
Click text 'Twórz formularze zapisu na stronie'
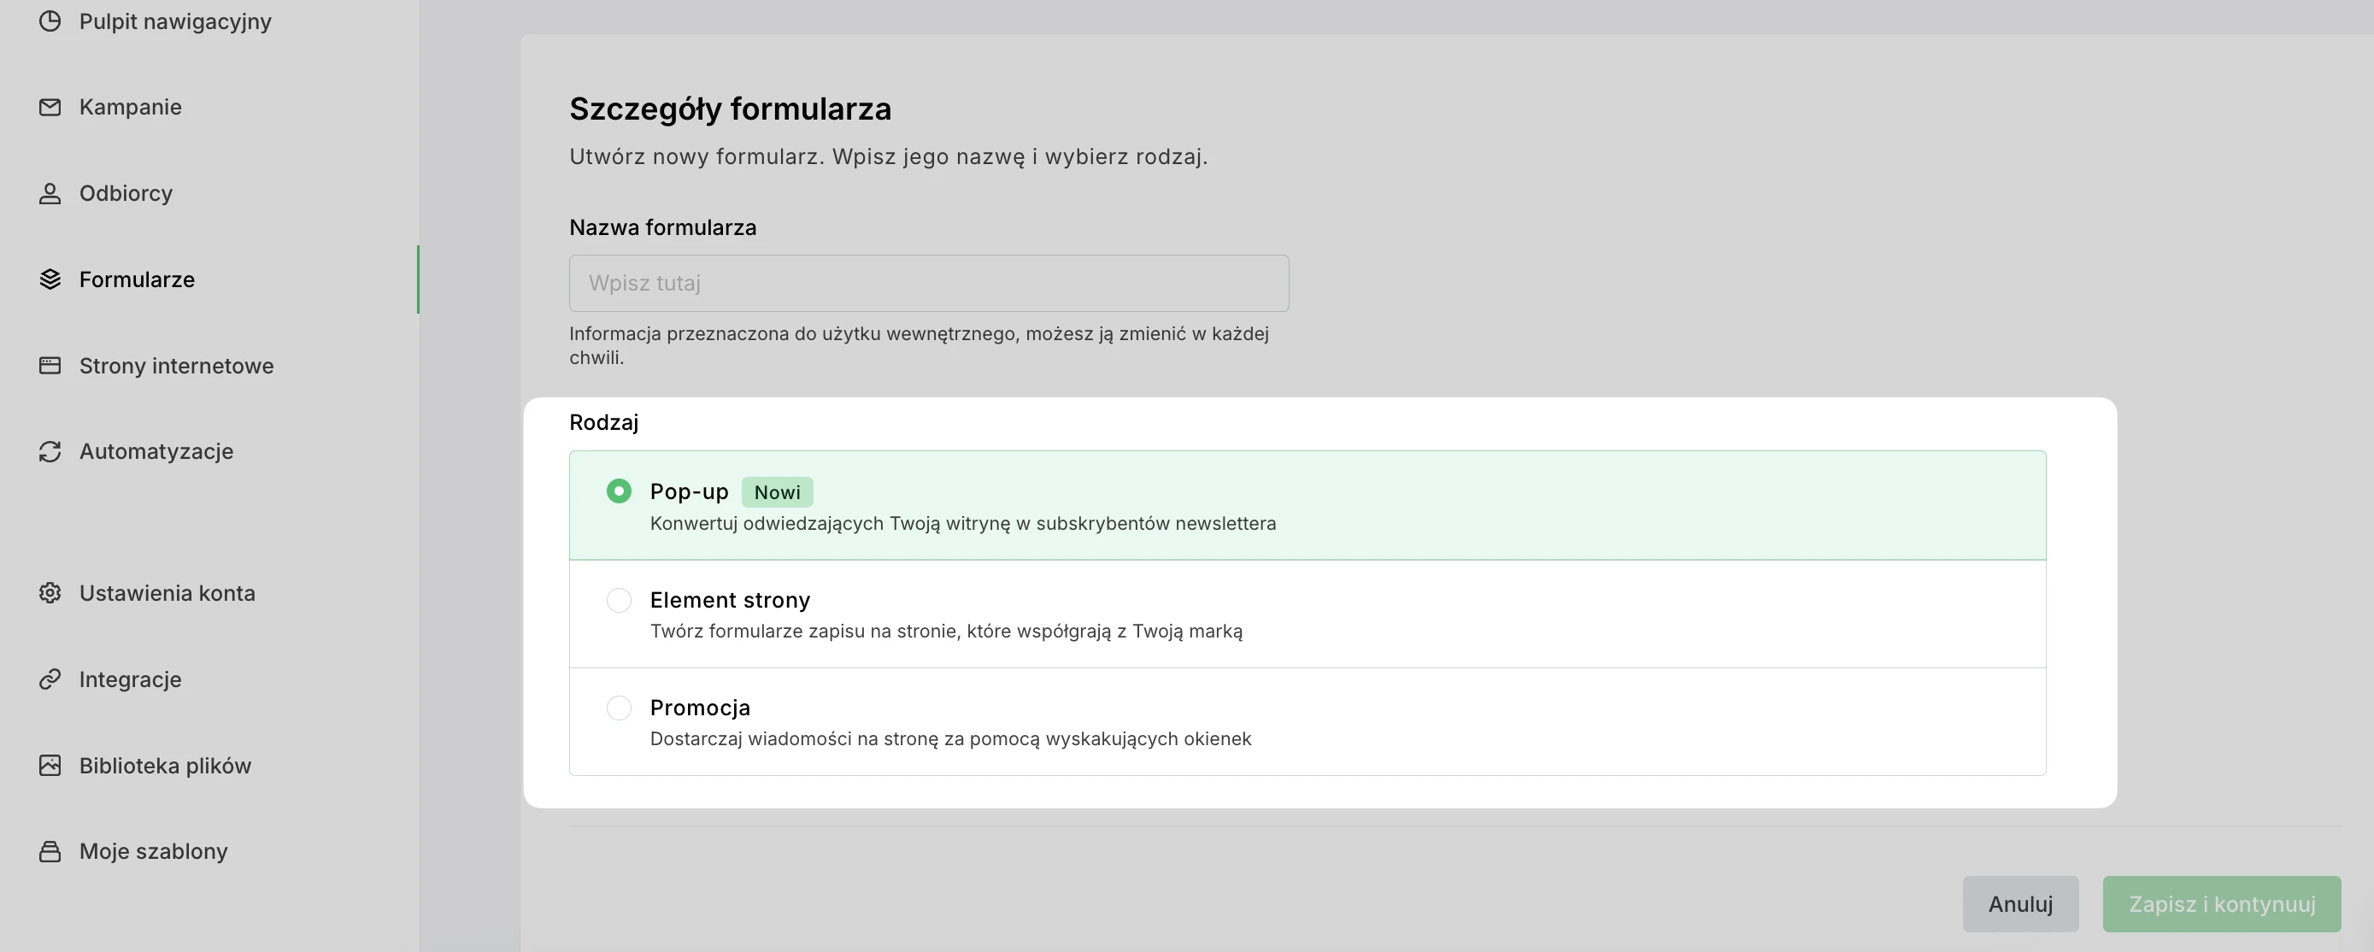point(804,632)
